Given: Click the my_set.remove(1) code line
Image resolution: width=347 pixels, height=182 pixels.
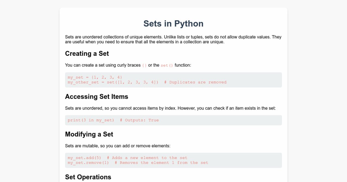Looking at the screenshot, I should click(138, 163).
